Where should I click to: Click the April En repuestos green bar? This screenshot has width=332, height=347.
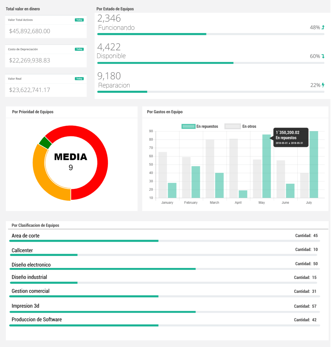[x=243, y=194]
